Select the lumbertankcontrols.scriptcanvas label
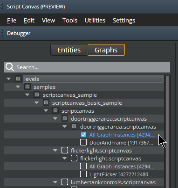This screenshot has width=178, height=188. pyautogui.click(x=113, y=182)
